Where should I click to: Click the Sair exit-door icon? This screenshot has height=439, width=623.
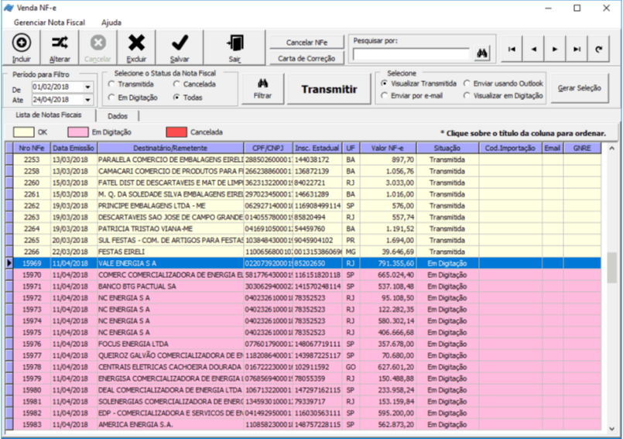coord(234,43)
